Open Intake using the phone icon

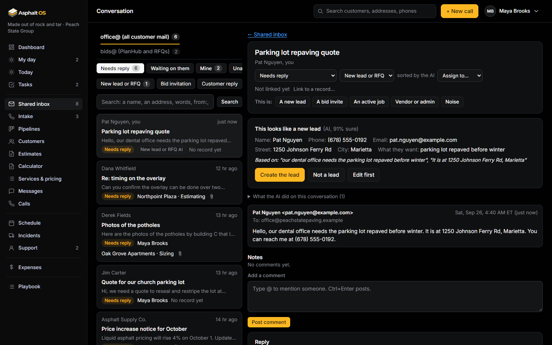[11, 117]
